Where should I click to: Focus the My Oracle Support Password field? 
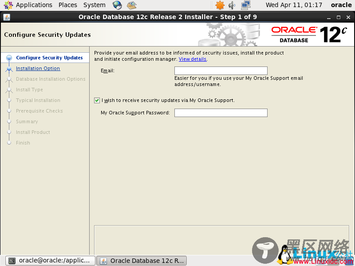point(221,113)
